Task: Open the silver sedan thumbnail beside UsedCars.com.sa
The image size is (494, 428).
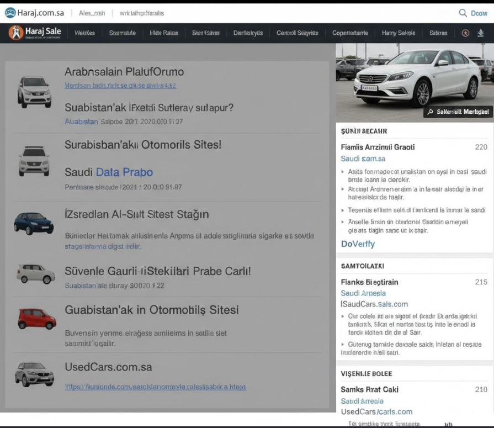Action: point(34,374)
